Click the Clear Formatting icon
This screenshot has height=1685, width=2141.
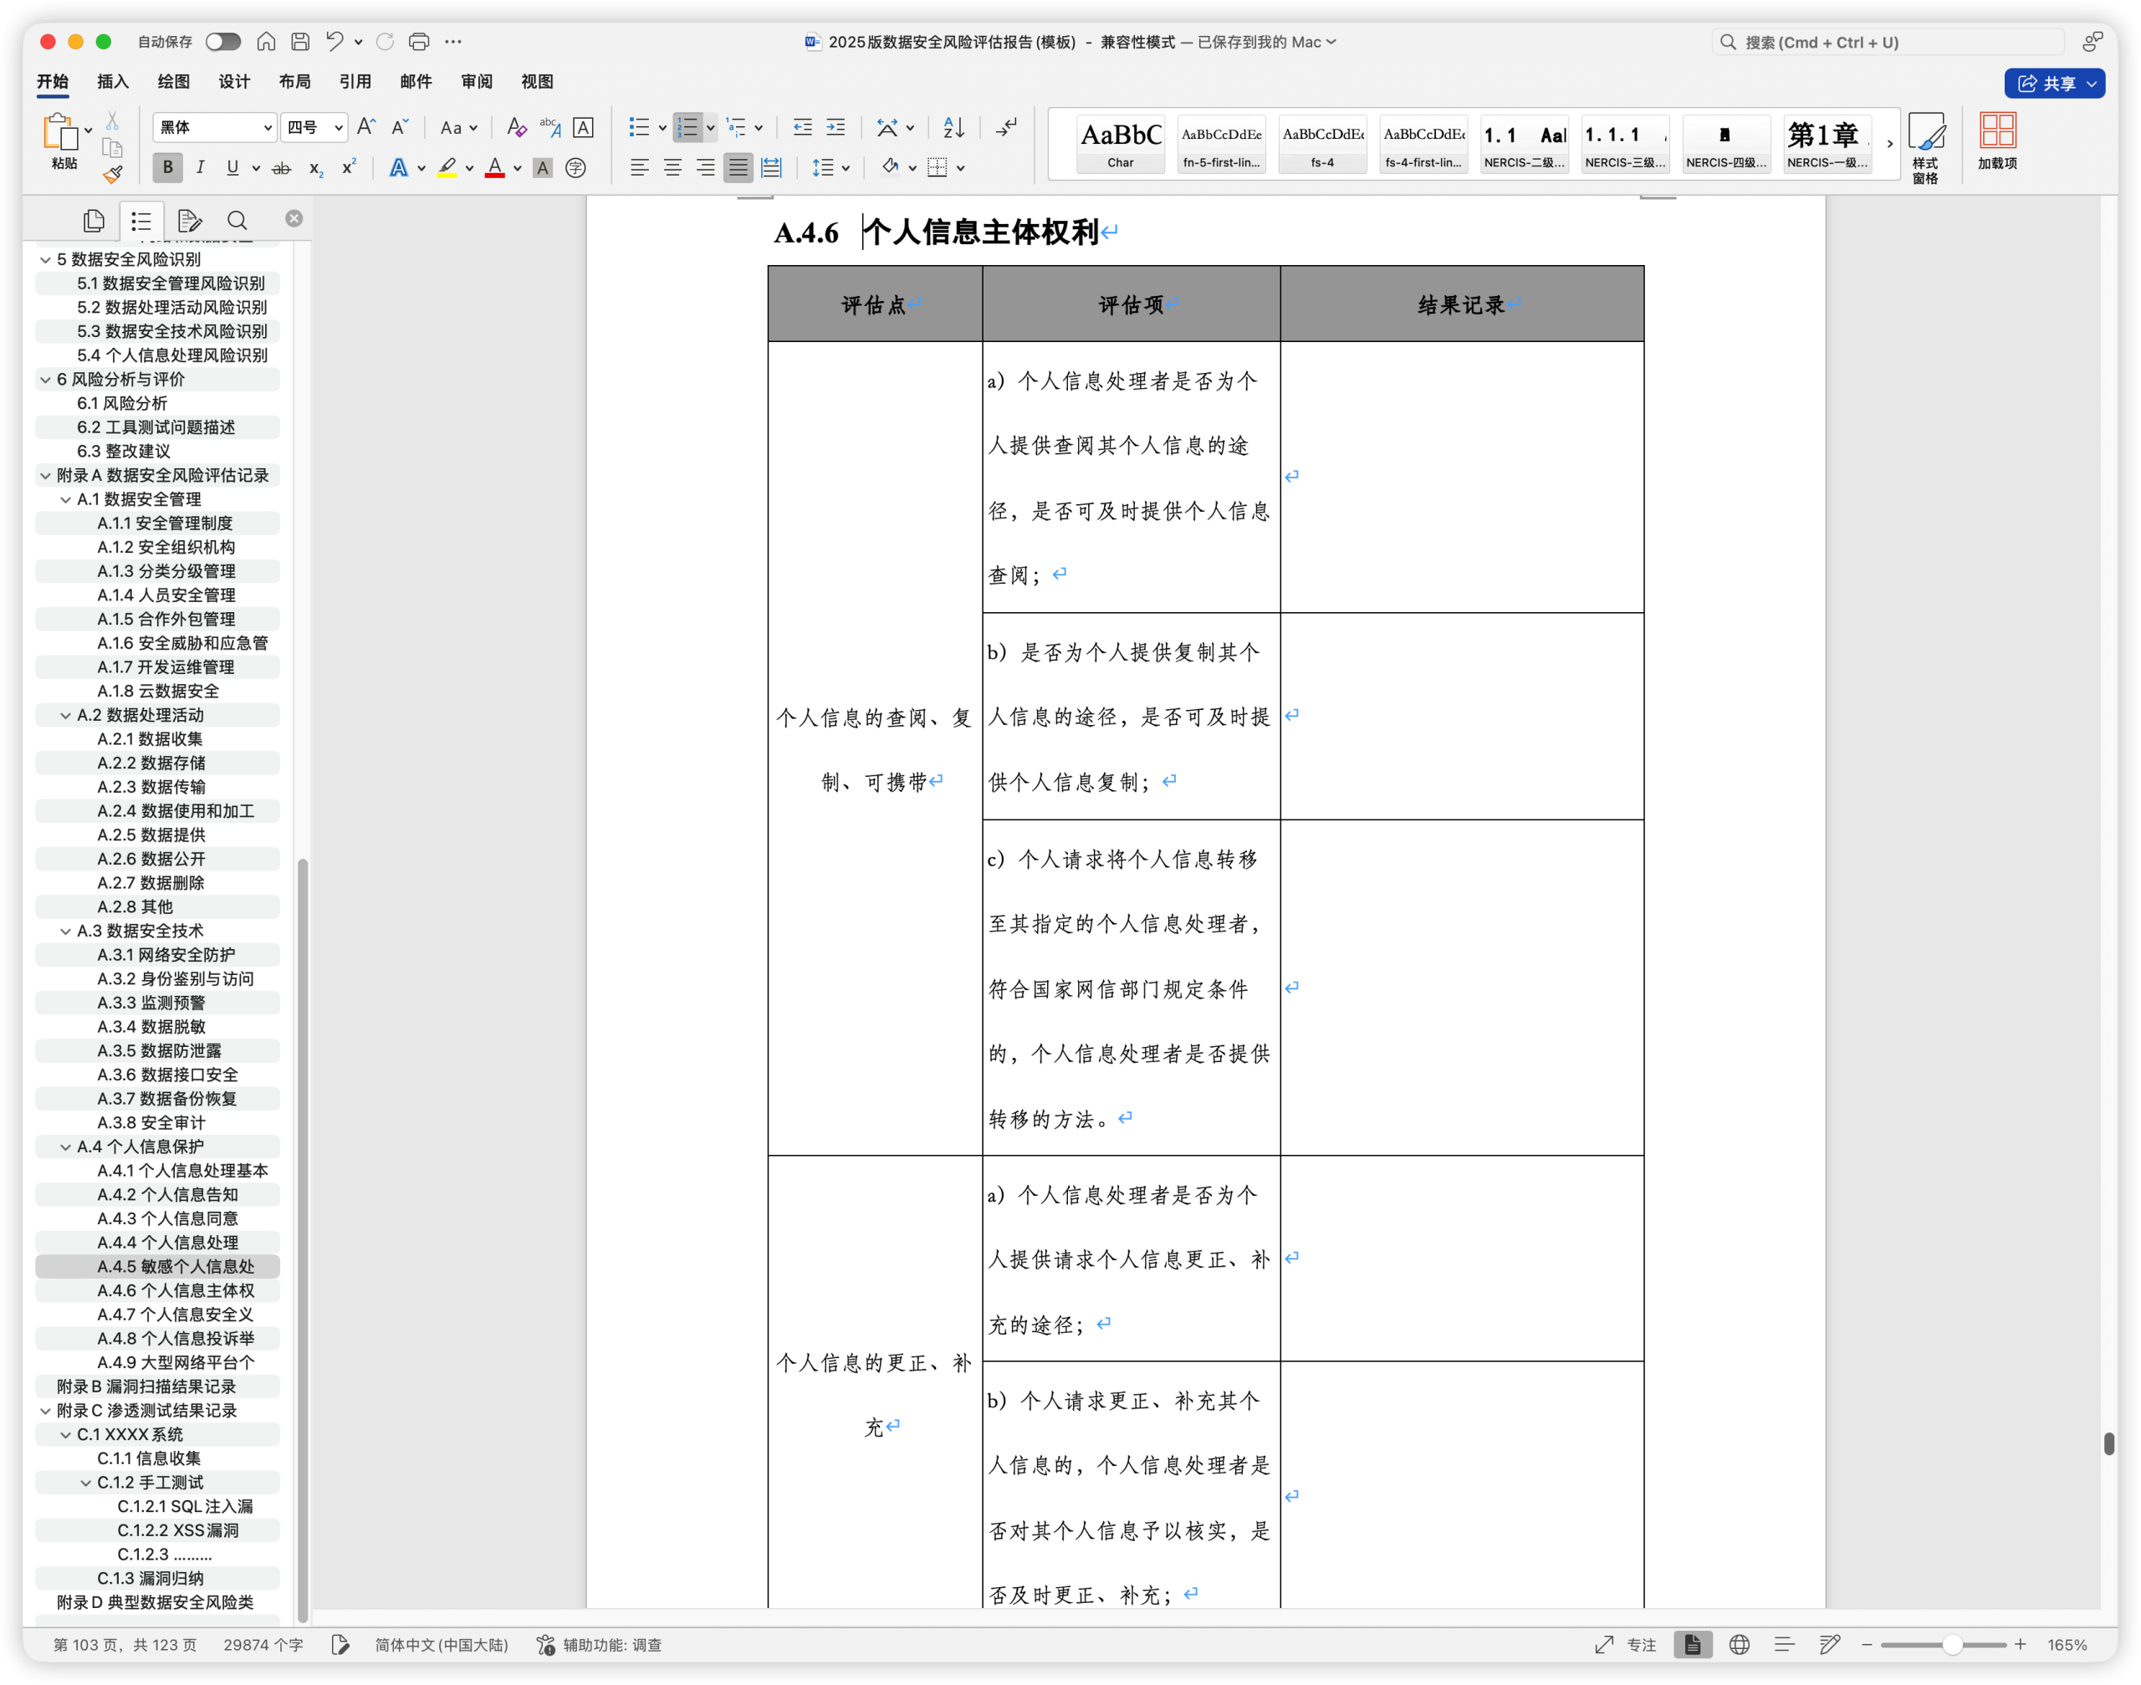pos(516,127)
